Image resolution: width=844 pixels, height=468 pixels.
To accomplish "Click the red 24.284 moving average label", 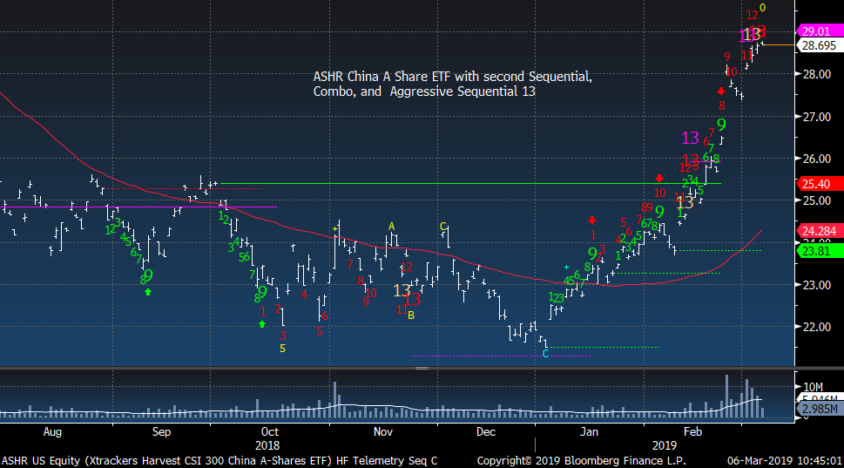I will pos(819,231).
